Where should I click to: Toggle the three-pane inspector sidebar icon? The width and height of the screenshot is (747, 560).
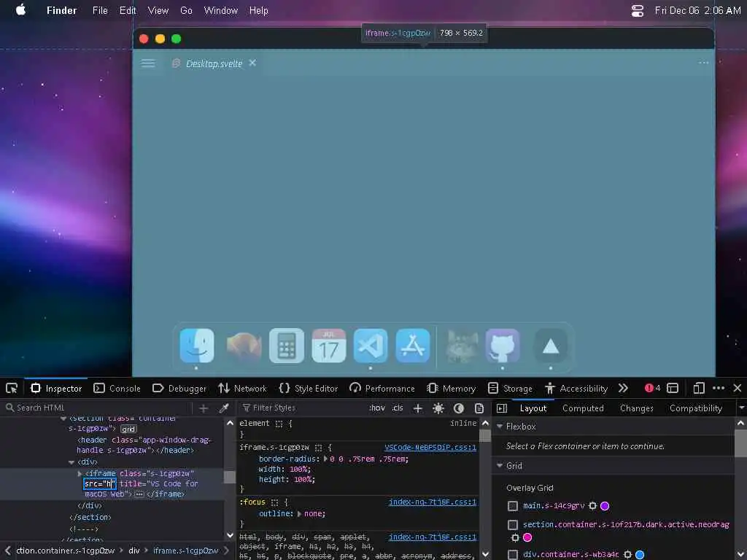click(x=502, y=408)
